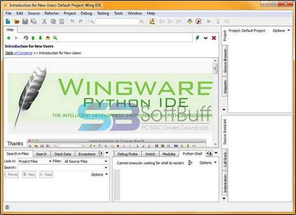Click the Copy toolbar icon
Viewport: 296px width, 215px height.
click(53, 21)
